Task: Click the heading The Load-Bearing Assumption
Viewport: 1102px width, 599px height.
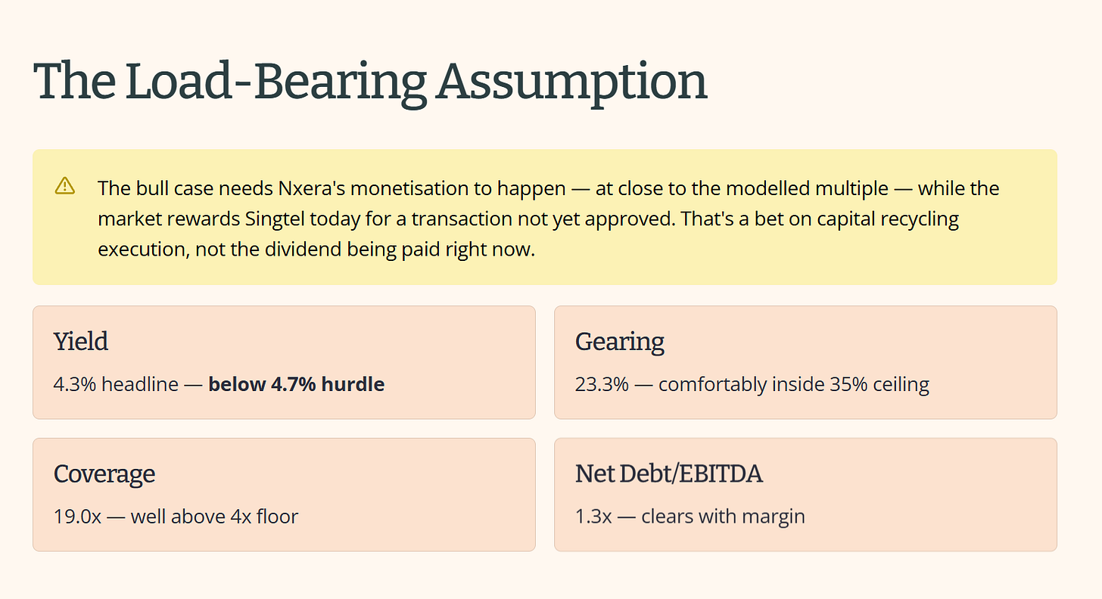Action: 371,81
